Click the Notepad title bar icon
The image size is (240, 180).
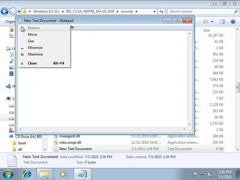pyautogui.click(x=21, y=20)
